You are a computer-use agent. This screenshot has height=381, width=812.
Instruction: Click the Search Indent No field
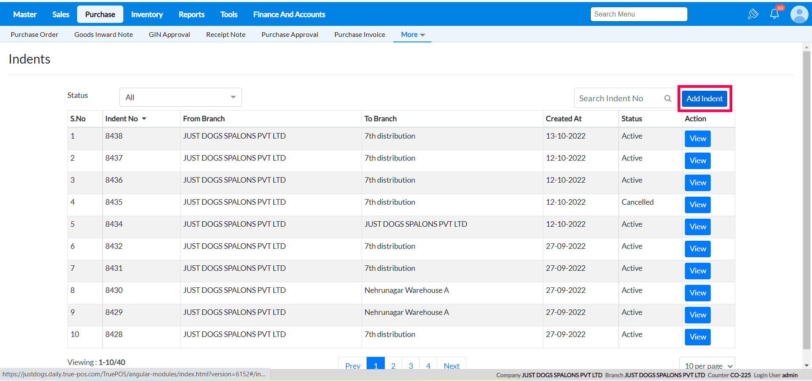pyautogui.click(x=619, y=98)
